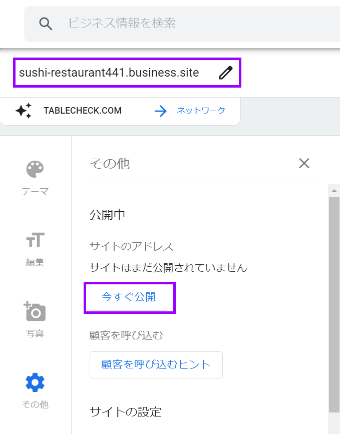Select the 編集 sidebar label
Image resolution: width=340 pixels, height=434 pixels.
(x=35, y=262)
